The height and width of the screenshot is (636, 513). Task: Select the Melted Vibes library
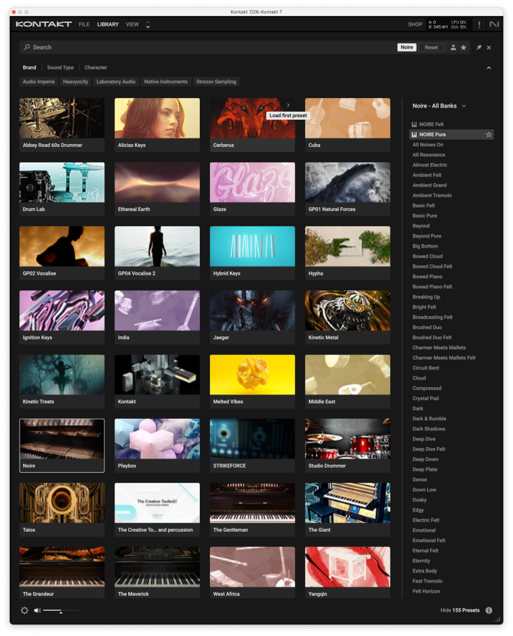point(252,382)
